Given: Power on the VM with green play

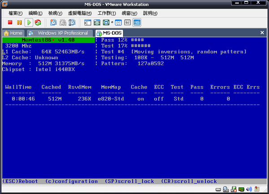Looking at the screenshot, I should pyautogui.click(x=29, y=22).
